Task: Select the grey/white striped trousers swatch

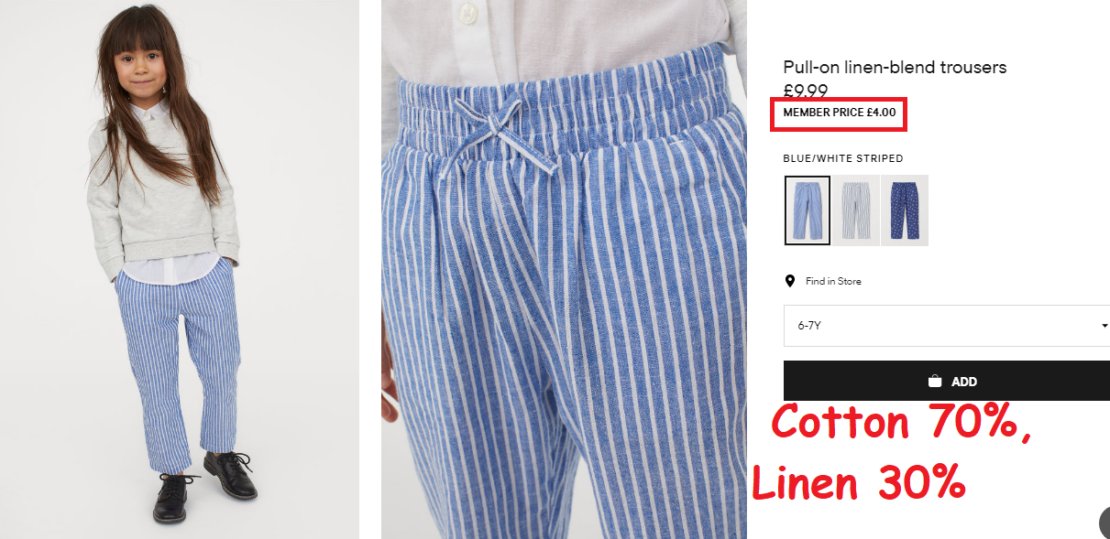Action: pyautogui.click(x=856, y=210)
